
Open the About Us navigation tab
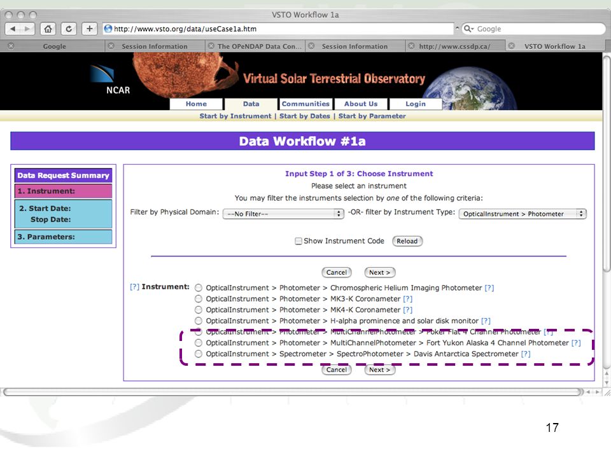[361, 104]
